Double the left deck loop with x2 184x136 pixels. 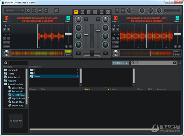pyautogui.click(x=9, y=38)
